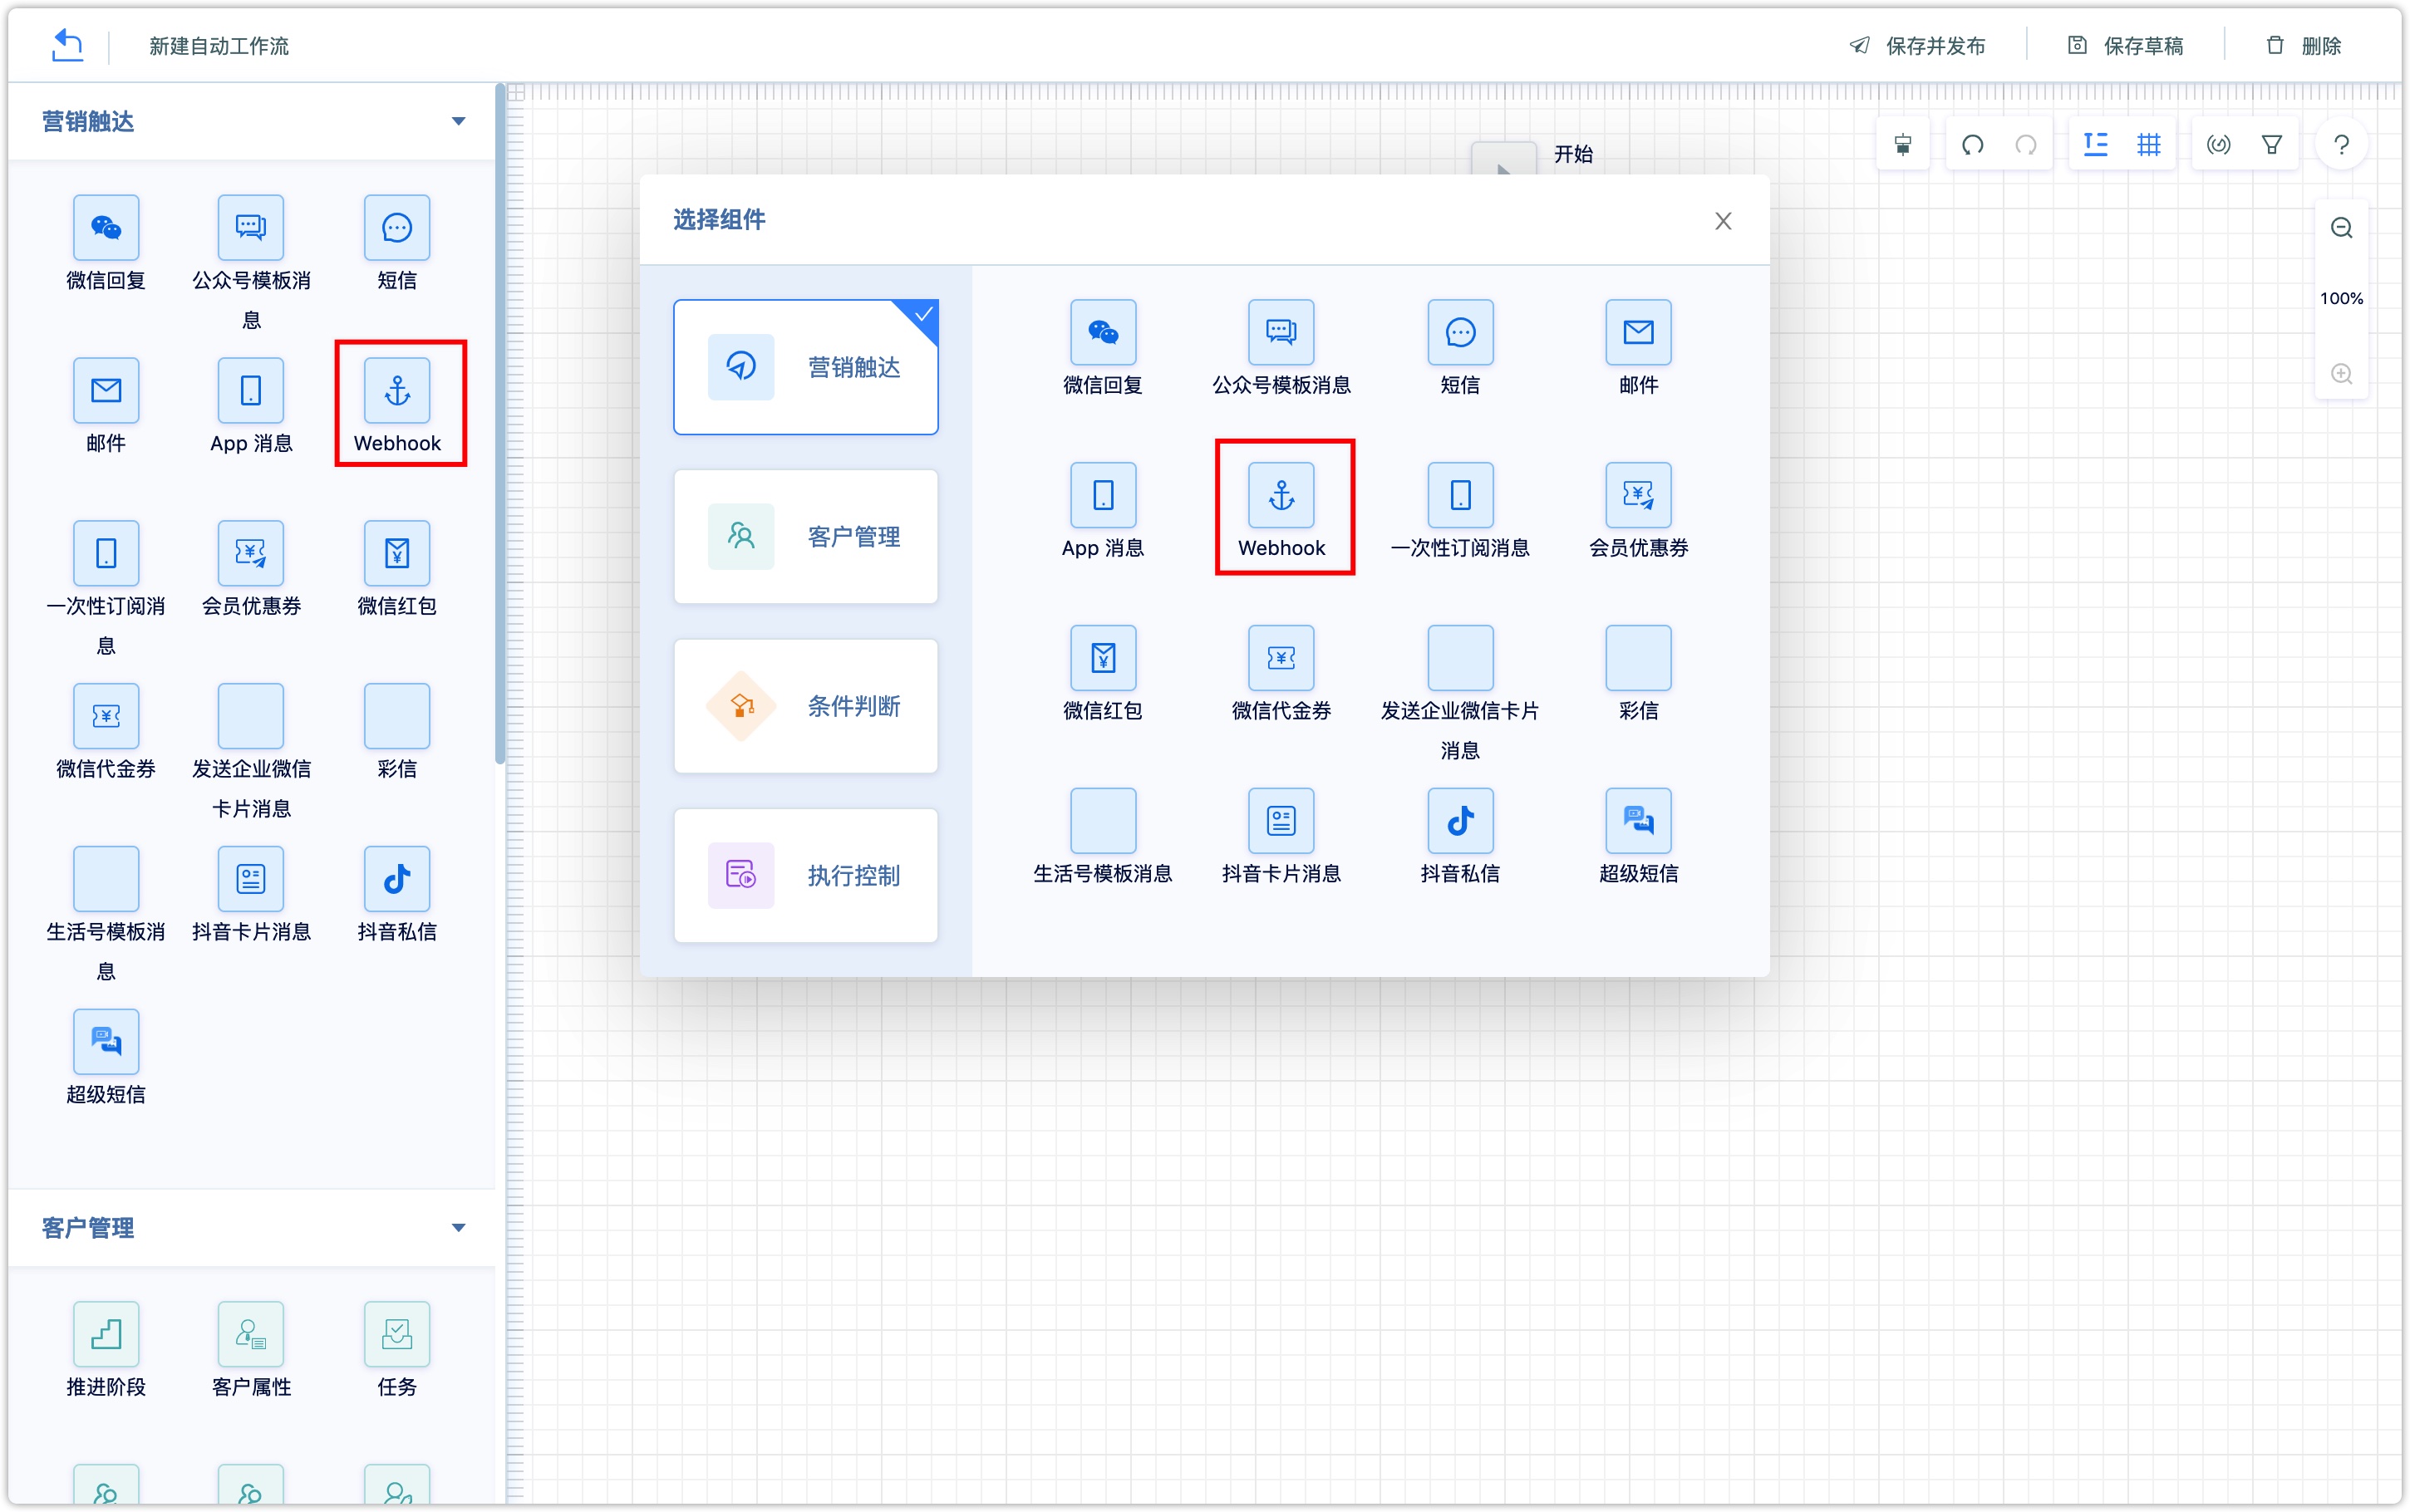The image size is (2410, 1512).
Task: Choose 会员优惠券 component in dialog
Action: 1638,495
